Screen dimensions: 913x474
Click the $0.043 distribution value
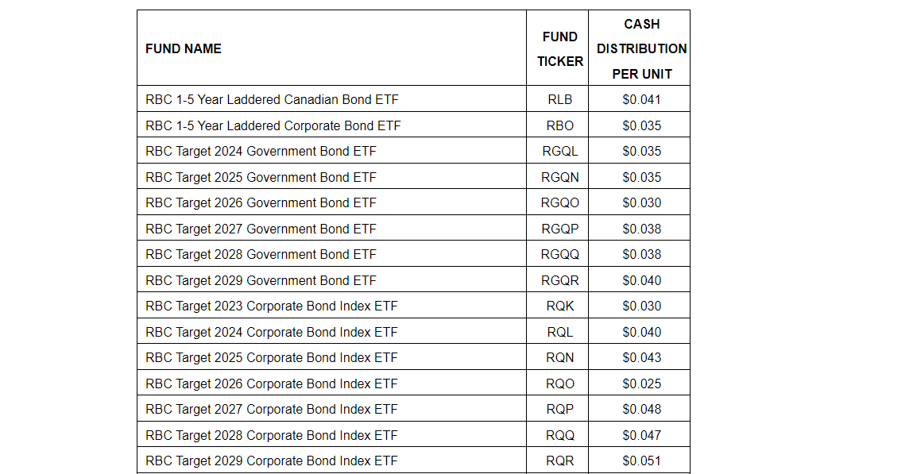(641, 357)
